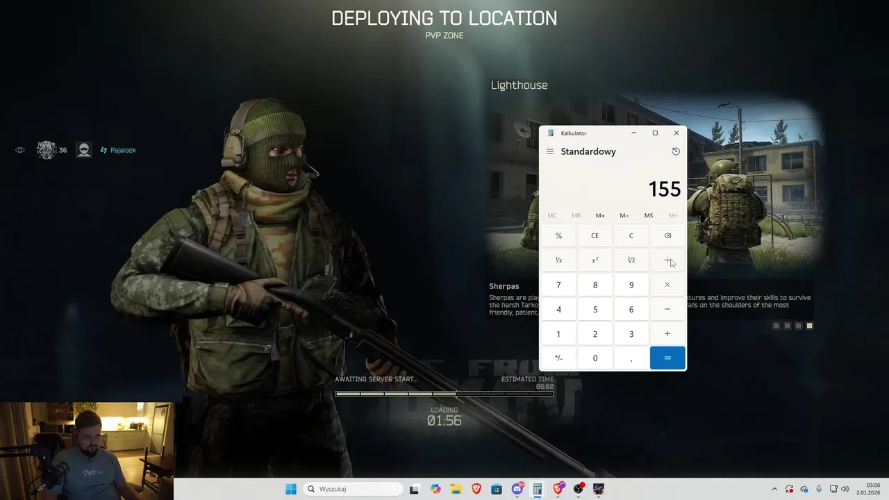Click digit 8 on the calculator

(595, 285)
